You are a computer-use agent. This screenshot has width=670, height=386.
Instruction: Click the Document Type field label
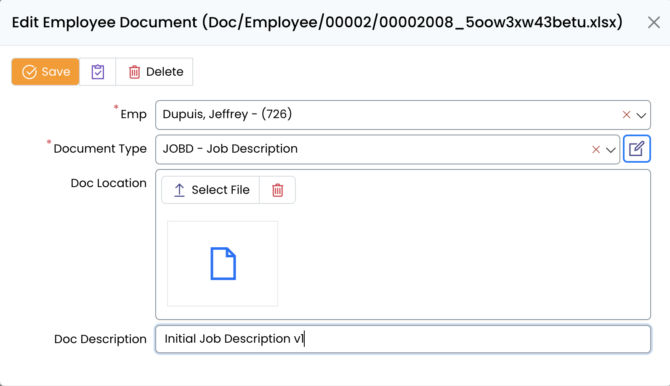100,149
